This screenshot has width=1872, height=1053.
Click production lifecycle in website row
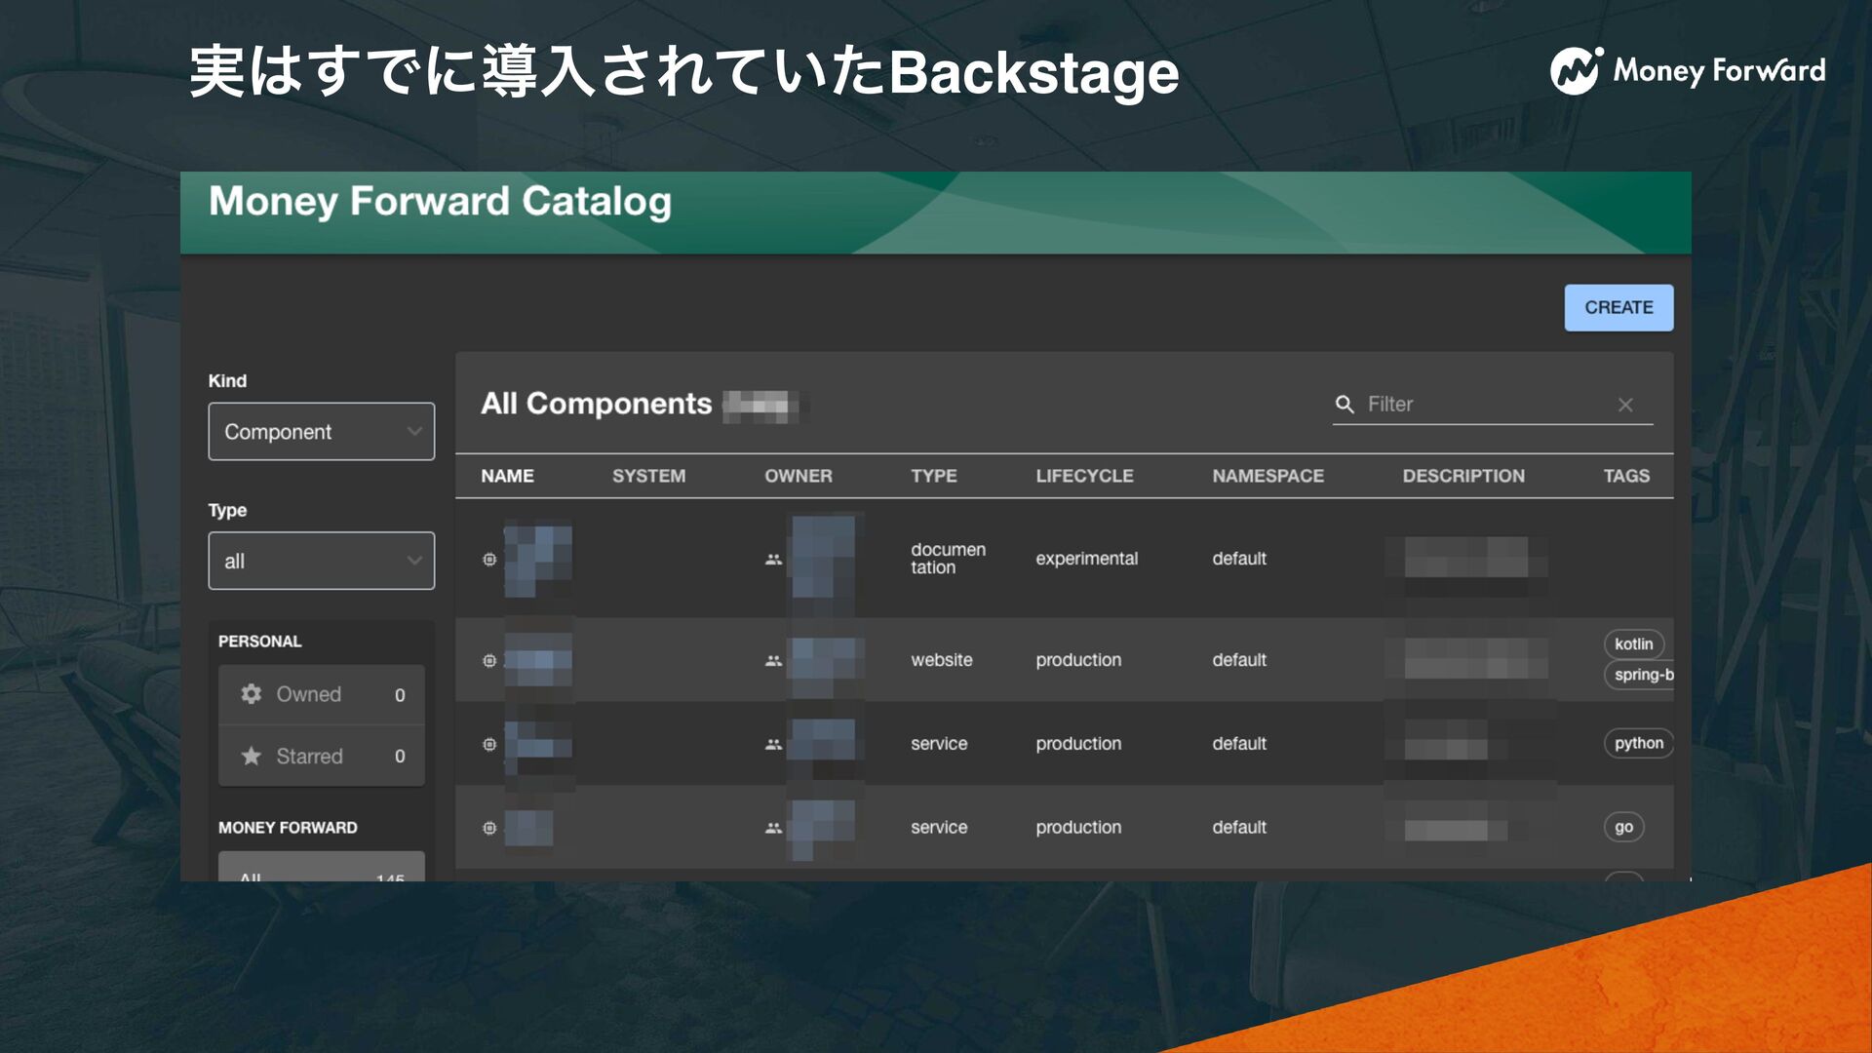[1078, 660]
